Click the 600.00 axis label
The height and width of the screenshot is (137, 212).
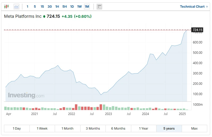coord(198,42)
